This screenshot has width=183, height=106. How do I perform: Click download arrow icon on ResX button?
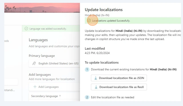[96, 87]
